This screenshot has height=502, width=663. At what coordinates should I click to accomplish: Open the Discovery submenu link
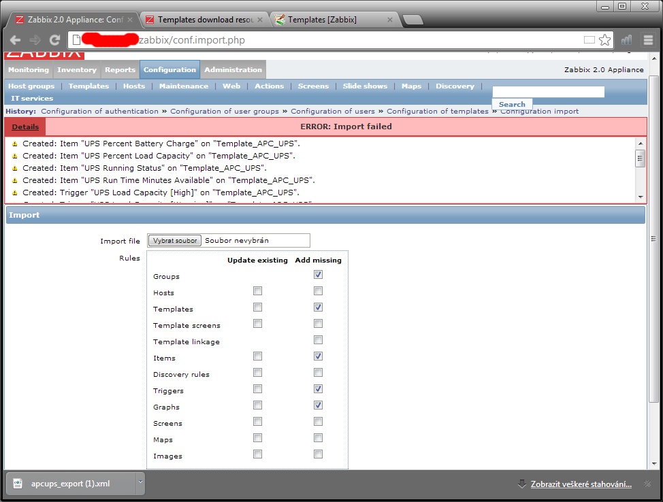point(455,86)
